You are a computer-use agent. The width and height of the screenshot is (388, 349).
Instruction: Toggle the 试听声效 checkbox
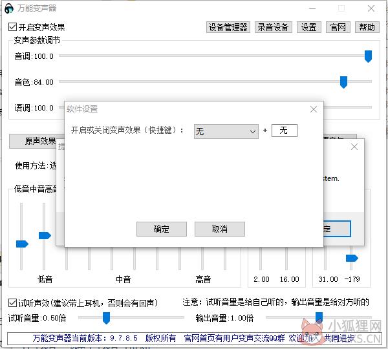coord(12,302)
